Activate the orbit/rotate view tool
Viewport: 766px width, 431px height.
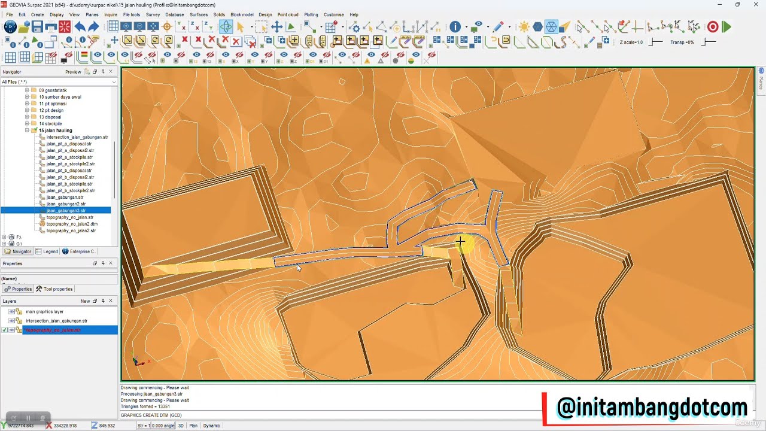[x=226, y=27]
